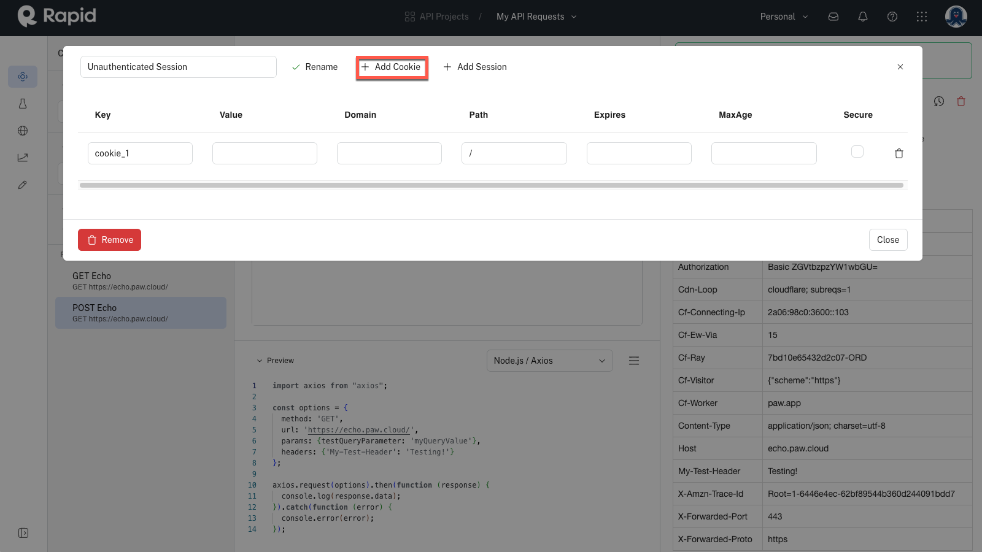Click the horizontal scrollbar in cookie table

492,185
